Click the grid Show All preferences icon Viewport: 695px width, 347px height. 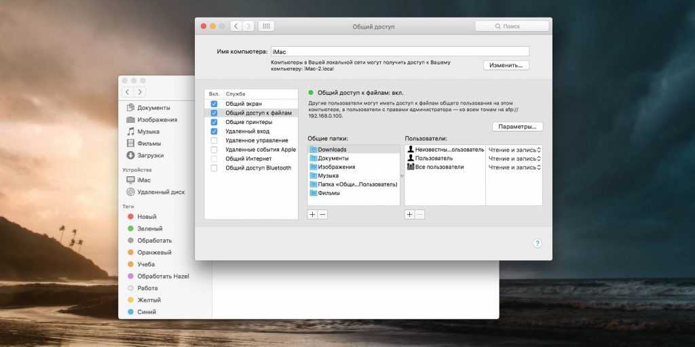coord(266,26)
